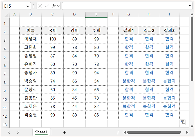This screenshot has height=137, width=195.
Task: Click the vertical scrollbar down arrow
Action: 192,126
